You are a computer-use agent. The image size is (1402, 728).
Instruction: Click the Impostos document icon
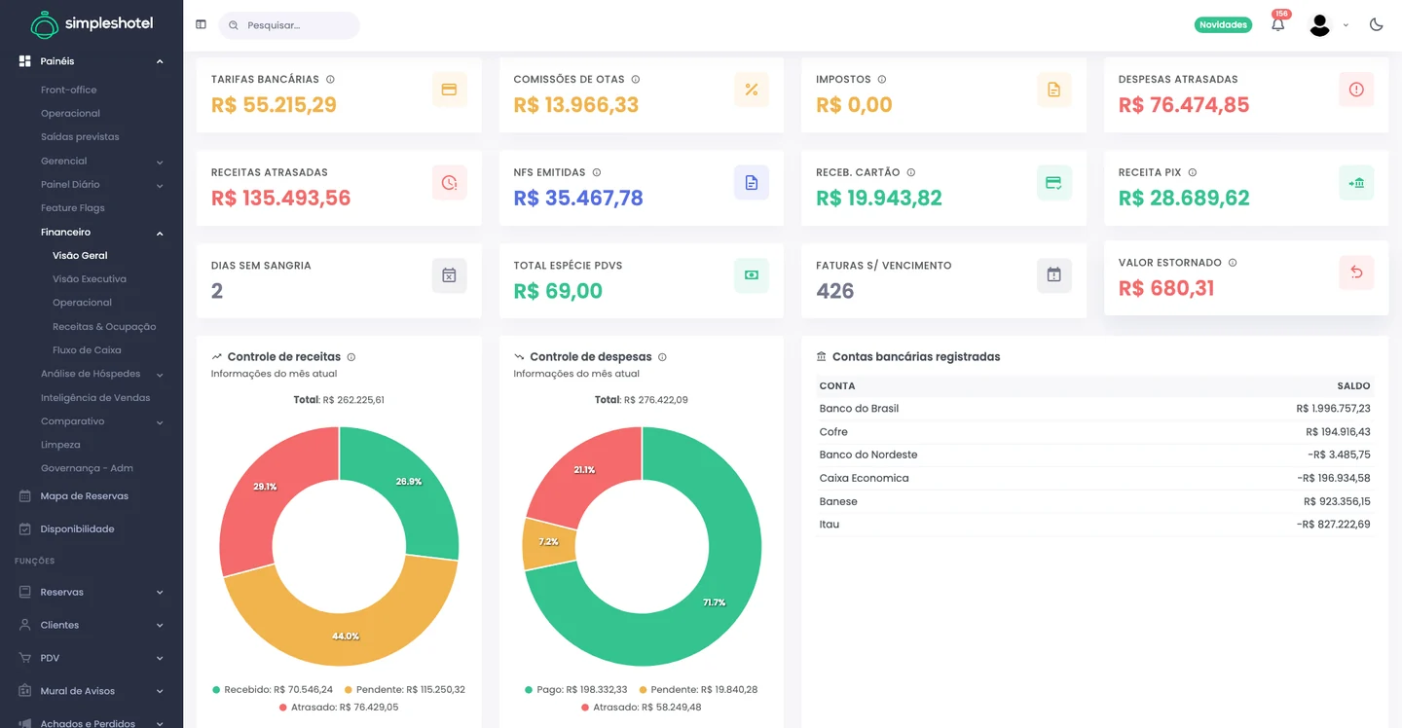(x=1053, y=90)
